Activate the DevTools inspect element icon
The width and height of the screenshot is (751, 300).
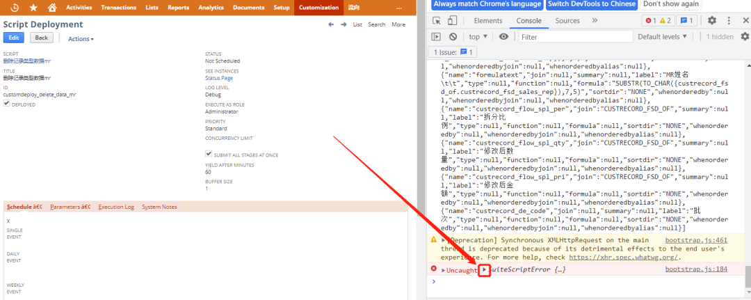(x=436, y=21)
